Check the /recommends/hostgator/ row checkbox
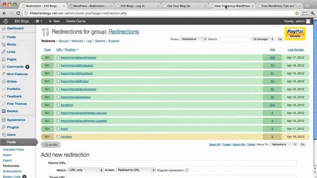Viewport: 317px width, 178px height. pyautogui.click(x=58, y=65)
